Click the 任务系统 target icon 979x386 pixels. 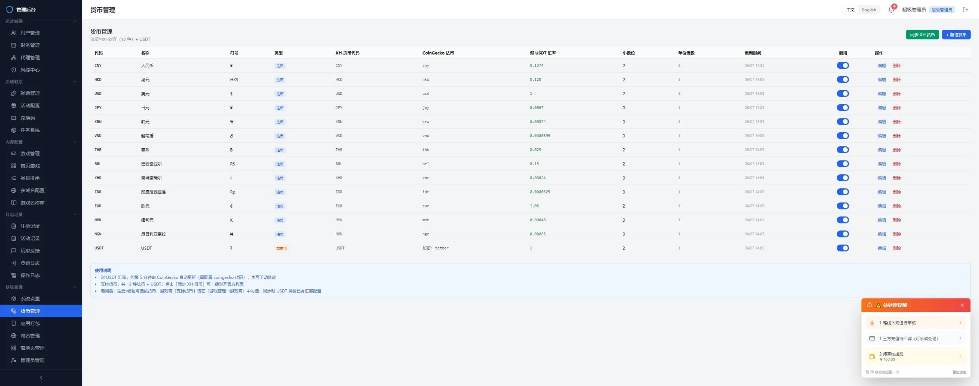tap(14, 130)
